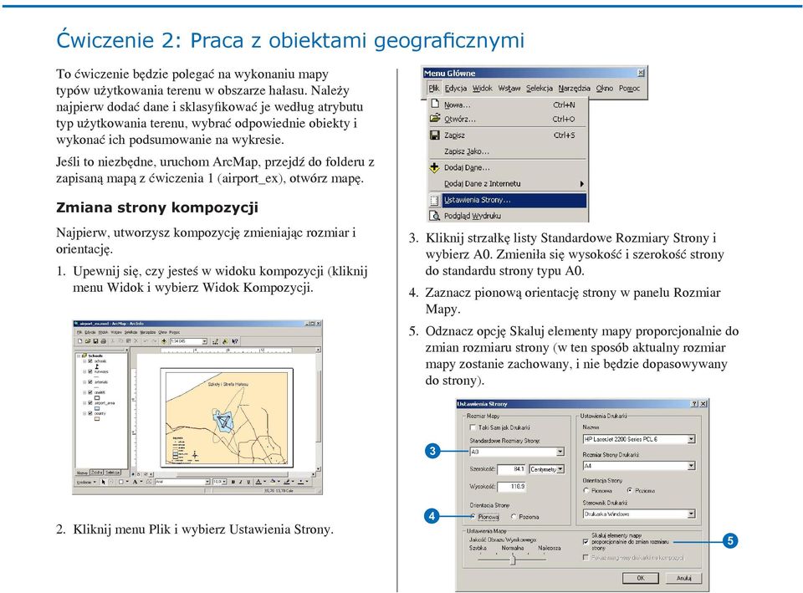
Task: Open the printer Nazwa dropdown
Action: coord(692,439)
